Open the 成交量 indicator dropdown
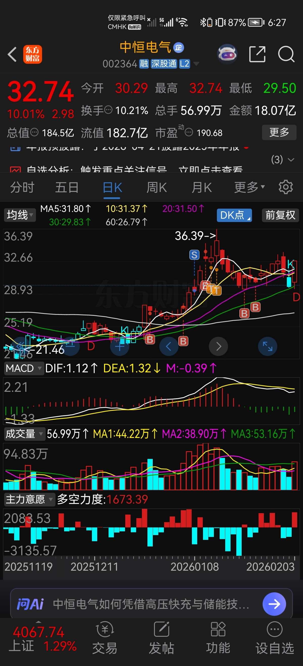Image resolution: width=303 pixels, height=666 pixels. pos(24,434)
